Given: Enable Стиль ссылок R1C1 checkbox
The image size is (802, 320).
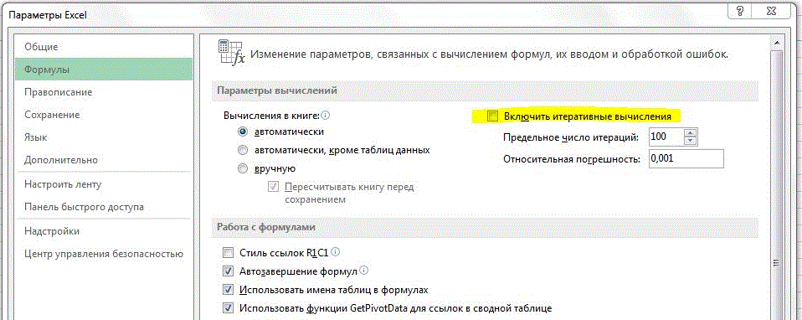Looking at the screenshot, I should click(228, 253).
